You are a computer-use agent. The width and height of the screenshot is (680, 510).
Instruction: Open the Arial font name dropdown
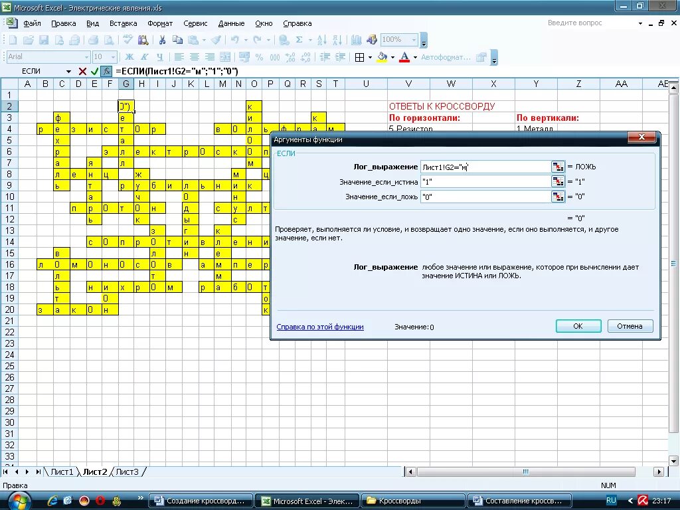(x=86, y=57)
